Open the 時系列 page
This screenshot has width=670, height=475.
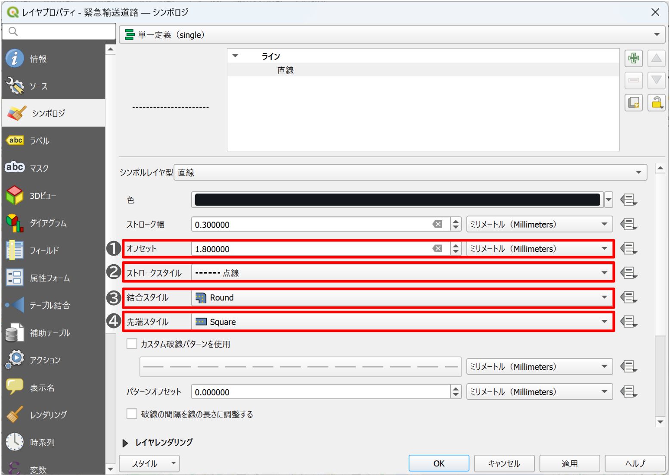[53, 442]
